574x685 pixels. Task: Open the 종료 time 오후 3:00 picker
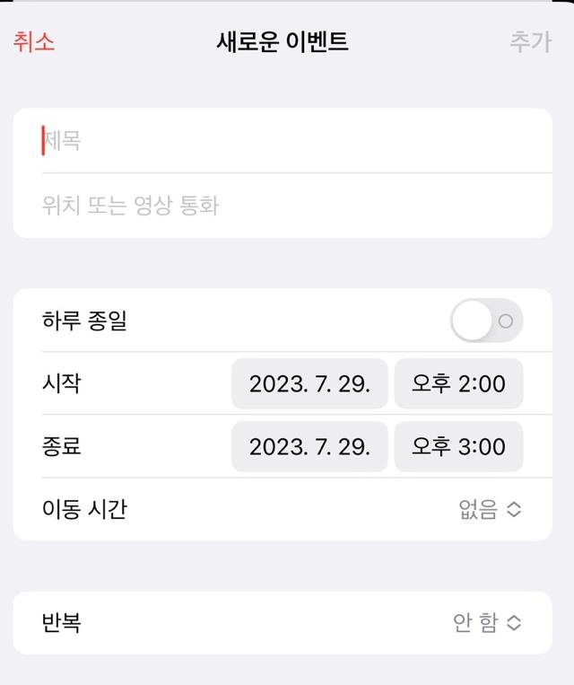pos(458,447)
